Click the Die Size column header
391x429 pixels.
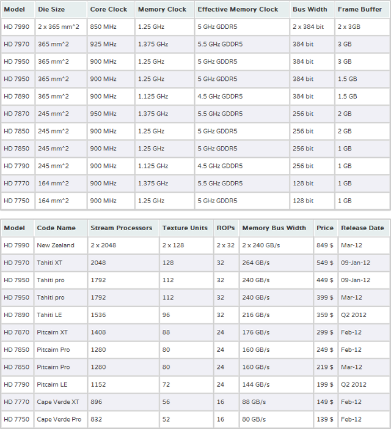61,9
